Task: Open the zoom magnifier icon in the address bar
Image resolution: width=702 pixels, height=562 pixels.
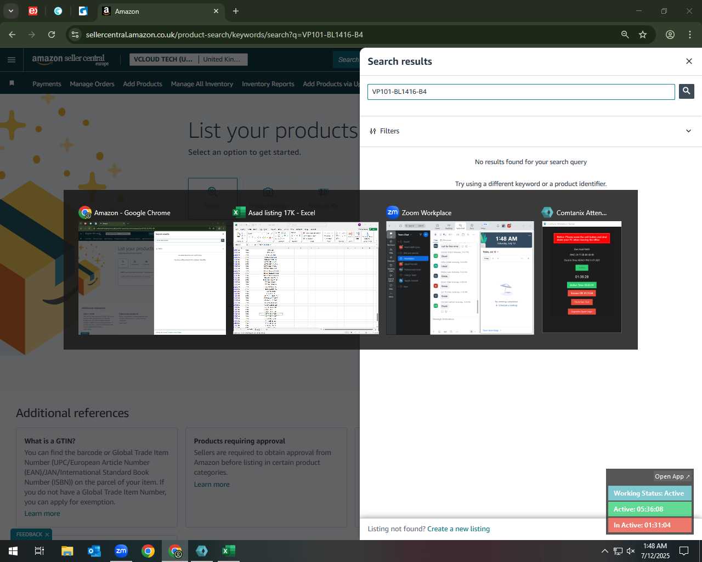Action: point(625,35)
